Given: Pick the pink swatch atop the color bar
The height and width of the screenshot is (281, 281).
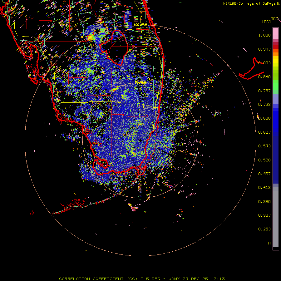Looking at the screenshot, I should click(276, 33).
